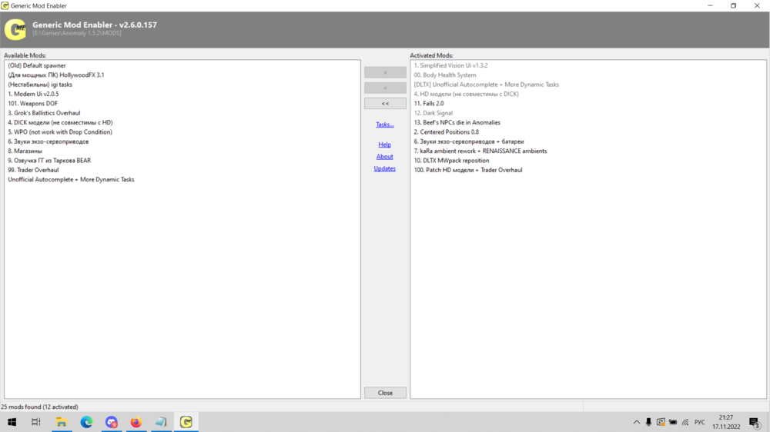Open Task View on the taskbar
770x432 pixels.
(36, 422)
